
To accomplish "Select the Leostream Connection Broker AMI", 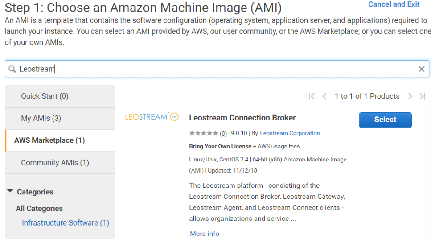I will click(x=385, y=120).
